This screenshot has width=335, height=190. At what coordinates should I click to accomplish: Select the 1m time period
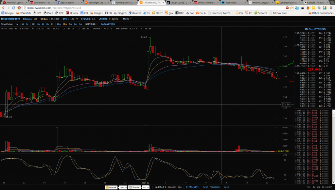point(80,24)
